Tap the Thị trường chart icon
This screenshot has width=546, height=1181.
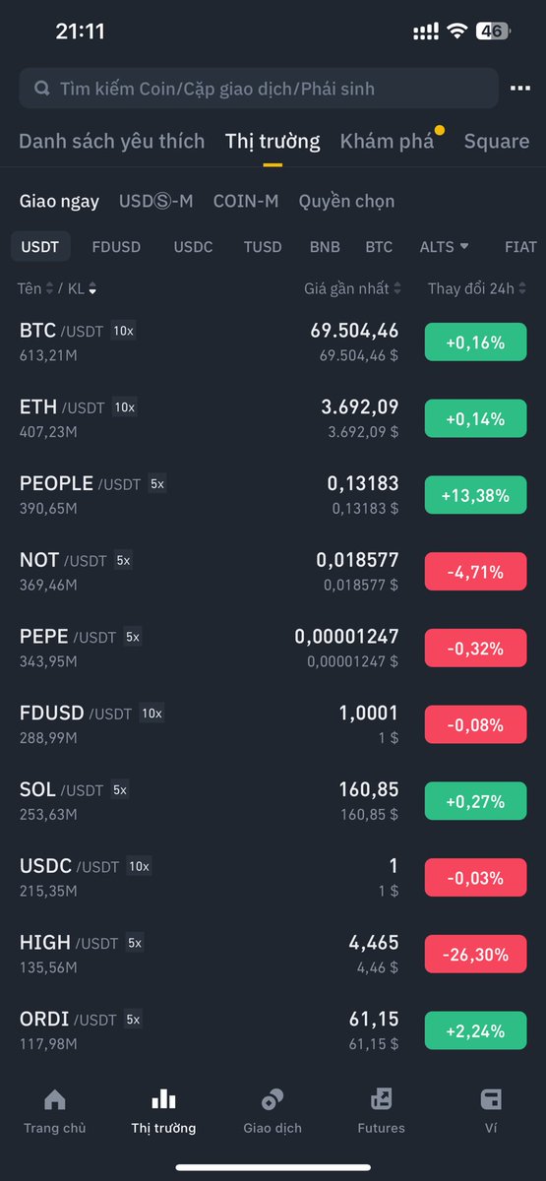click(x=163, y=1099)
